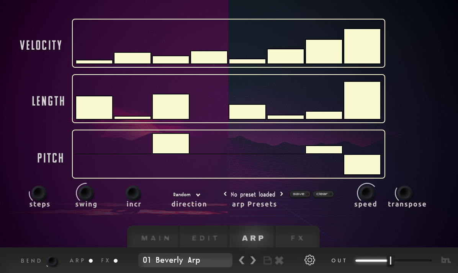
Task: Switch to the FX tab
Action: 297,238
